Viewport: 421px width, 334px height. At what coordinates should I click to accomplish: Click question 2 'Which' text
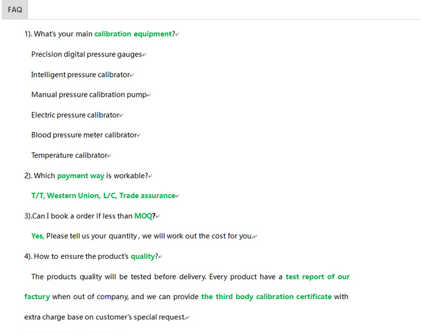click(44, 176)
